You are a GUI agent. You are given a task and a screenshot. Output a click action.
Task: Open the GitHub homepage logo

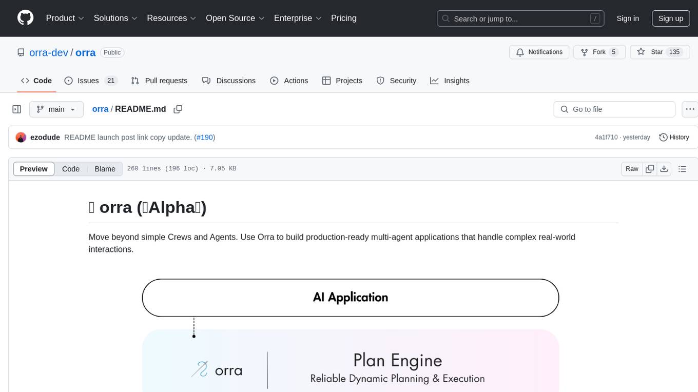26,18
